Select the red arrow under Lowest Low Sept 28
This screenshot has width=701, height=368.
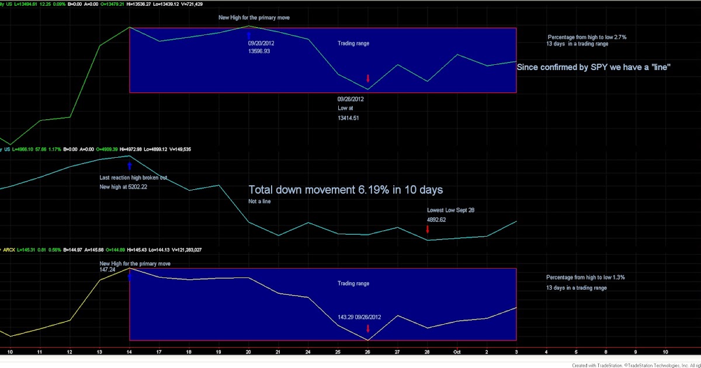point(427,230)
